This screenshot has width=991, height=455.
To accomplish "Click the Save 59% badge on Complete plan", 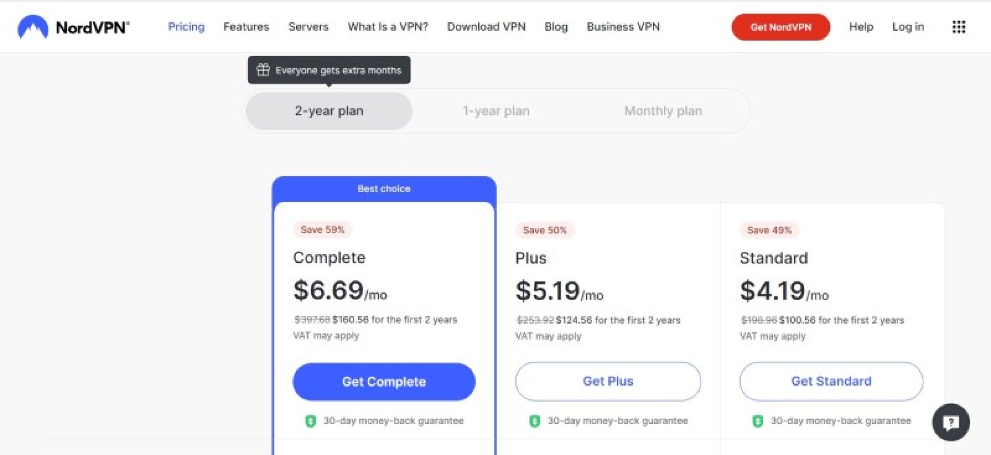I will pos(322,229).
